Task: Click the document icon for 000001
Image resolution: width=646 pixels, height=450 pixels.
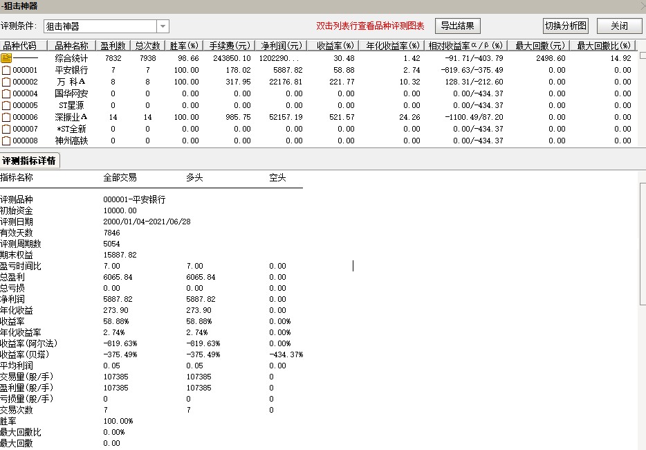Action: pos(7,70)
